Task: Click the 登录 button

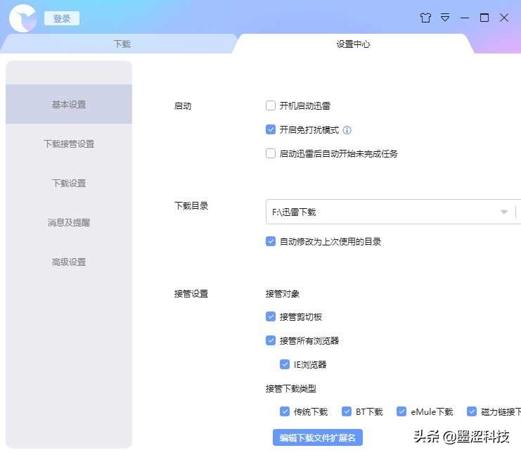Action: click(62, 19)
